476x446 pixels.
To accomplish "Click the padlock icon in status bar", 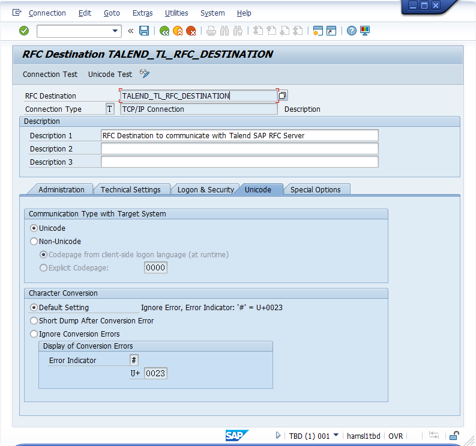I will coord(454,436).
